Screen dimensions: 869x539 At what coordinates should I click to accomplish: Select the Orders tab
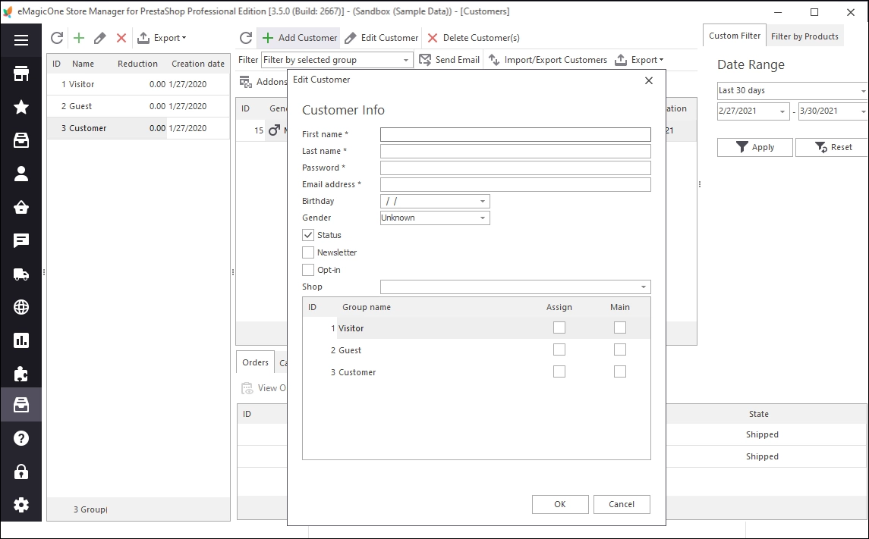pyautogui.click(x=255, y=362)
